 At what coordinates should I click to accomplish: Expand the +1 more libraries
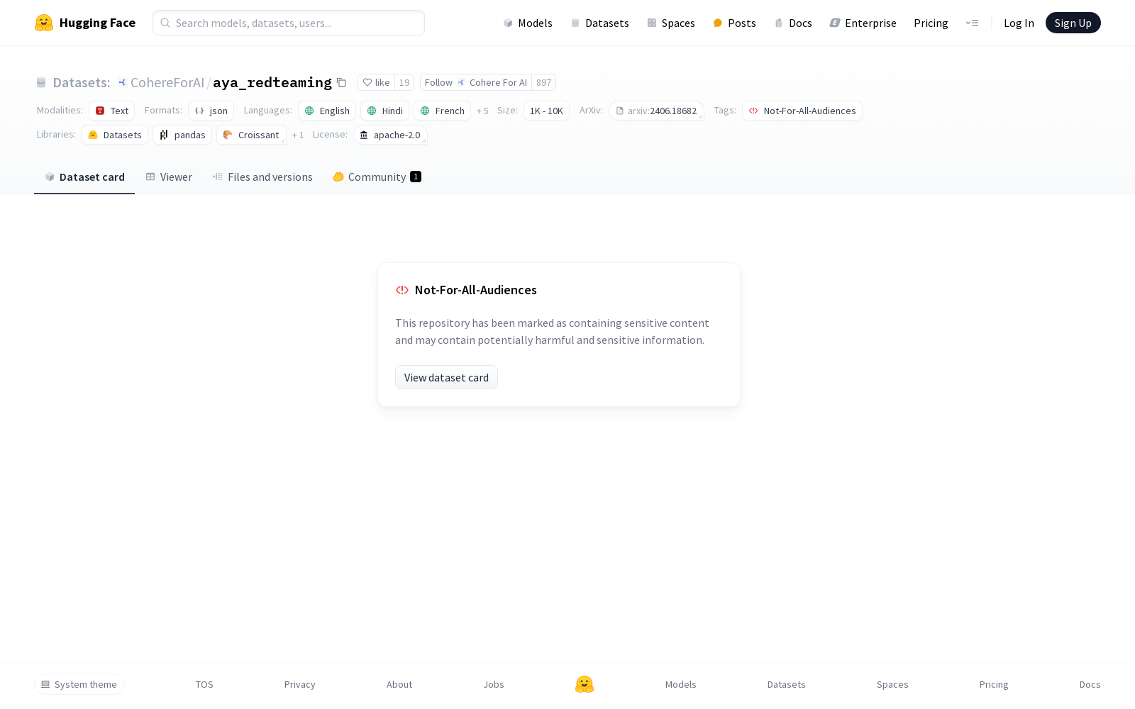[298, 135]
